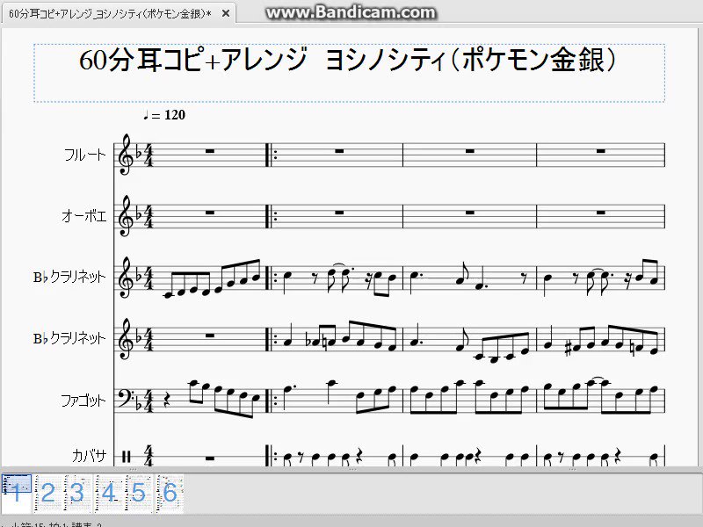Select flute first measure whole rest
Viewport: 703px width, 527px height.
tap(210, 151)
